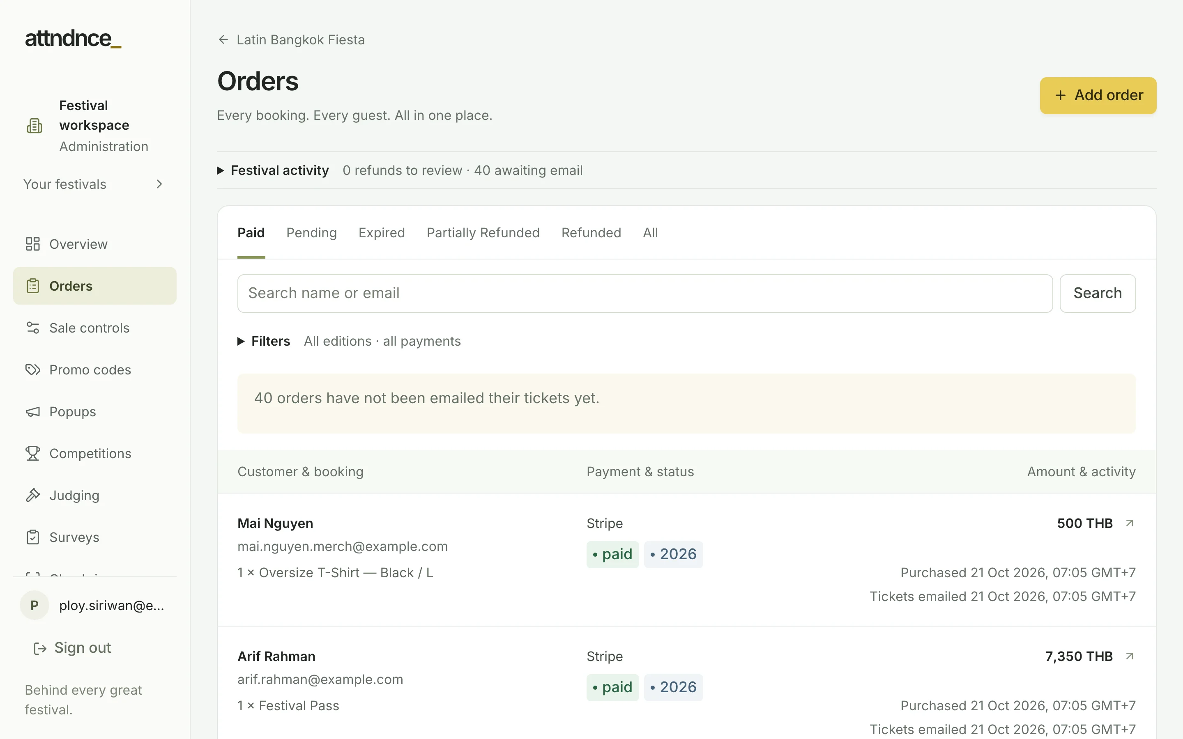Click the 7,350 THB amount
Viewport: 1183px width, 739px height.
1078,656
